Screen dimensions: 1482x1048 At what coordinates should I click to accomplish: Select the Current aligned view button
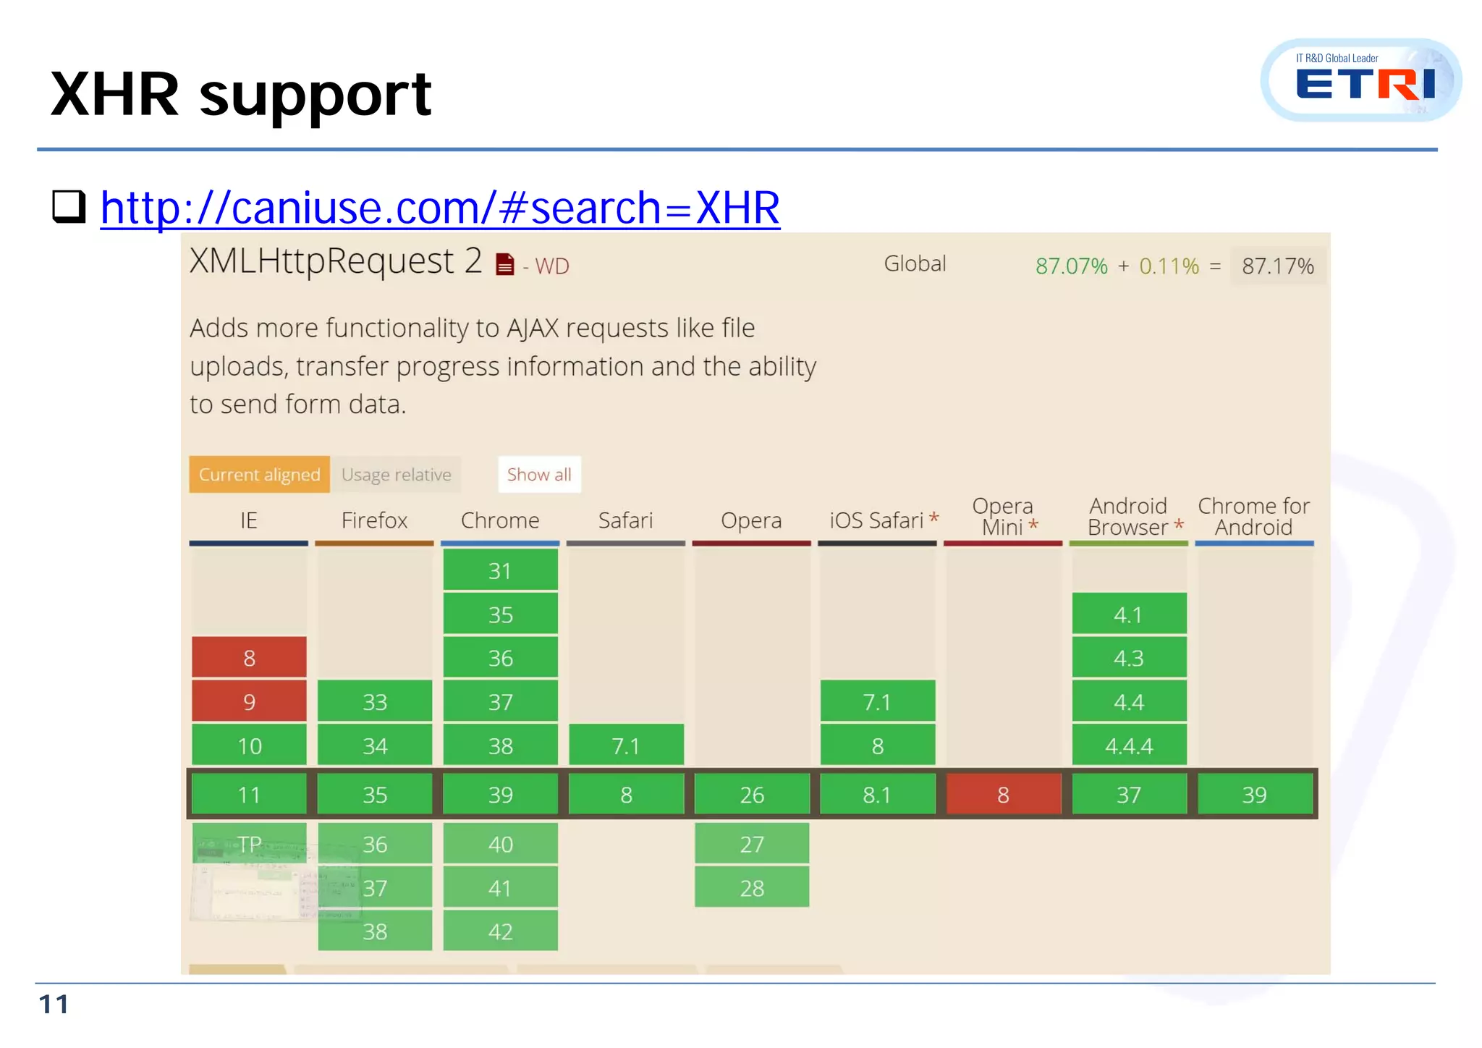click(259, 475)
